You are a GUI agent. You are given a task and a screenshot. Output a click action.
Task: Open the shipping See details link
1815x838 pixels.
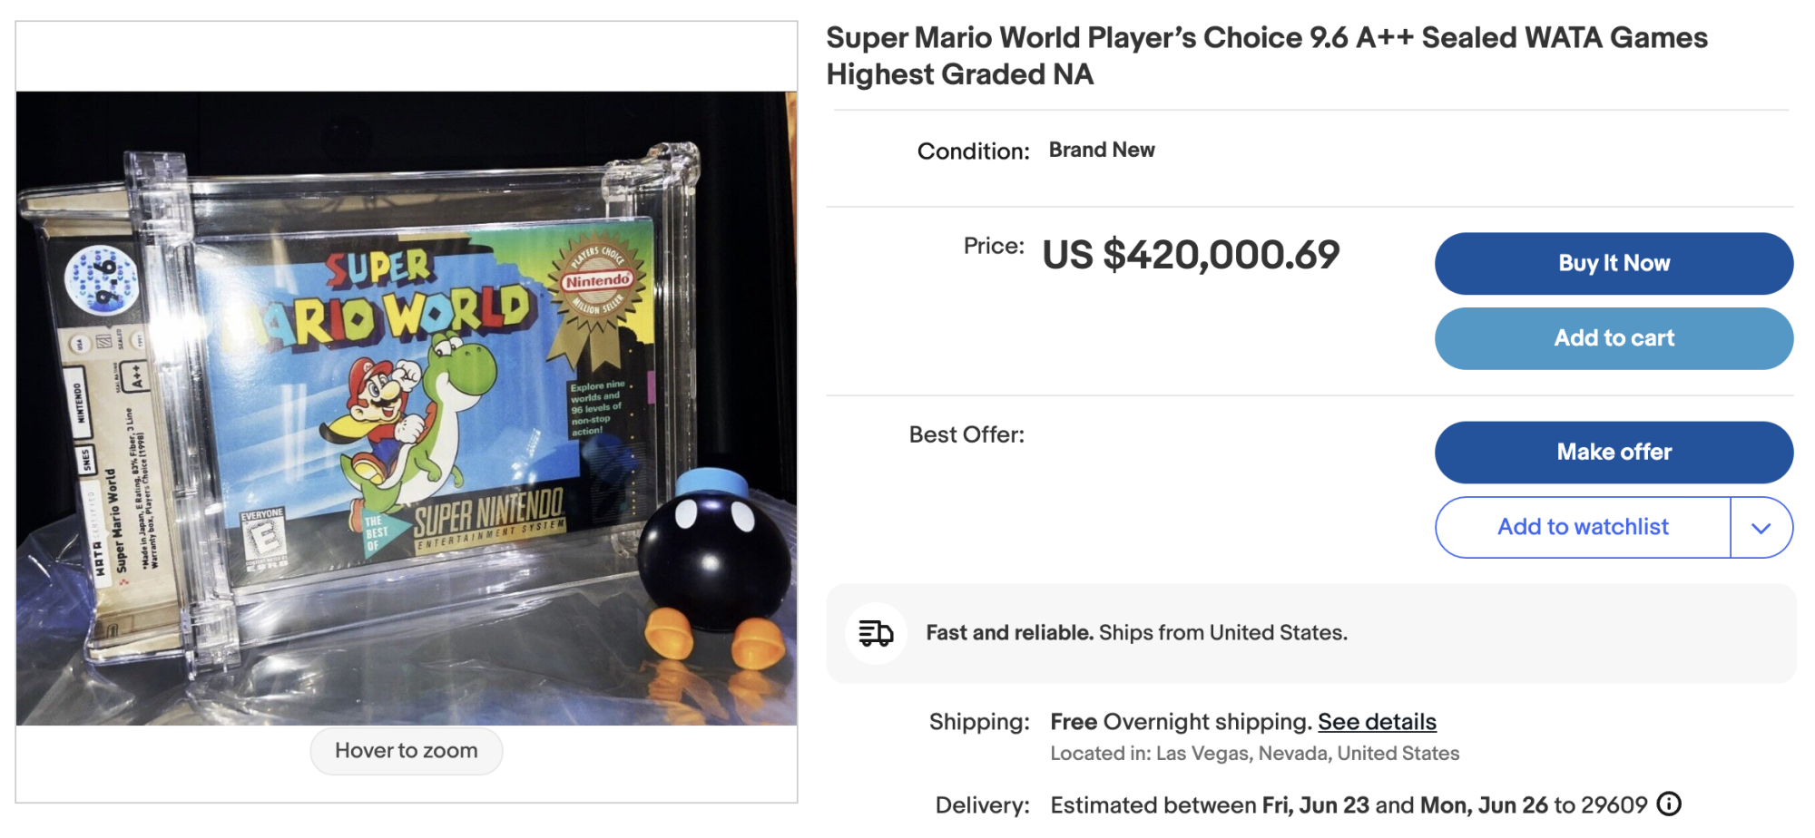click(1377, 722)
